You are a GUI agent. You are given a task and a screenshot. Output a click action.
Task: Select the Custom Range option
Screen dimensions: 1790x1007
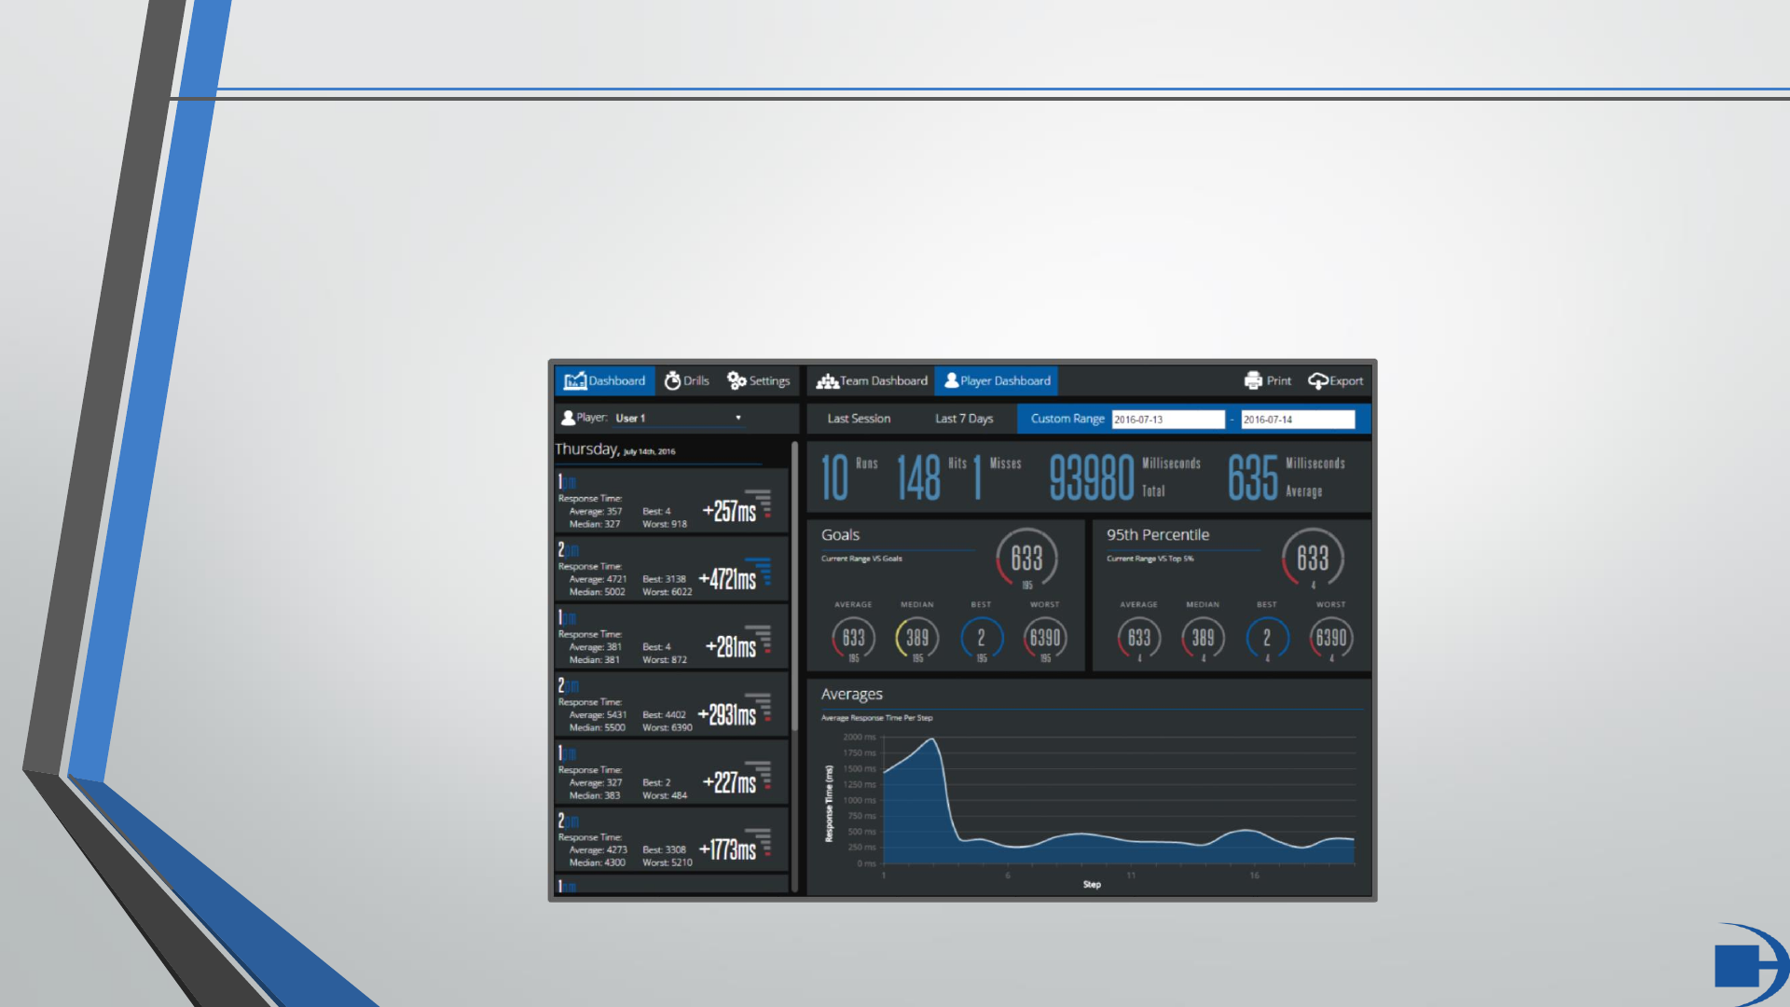point(1067,419)
